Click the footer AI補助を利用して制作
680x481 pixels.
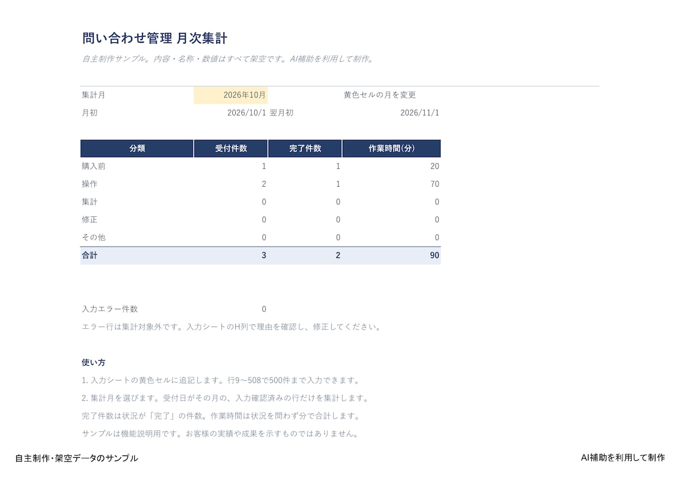pyautogui.click(x=623, y=458)
